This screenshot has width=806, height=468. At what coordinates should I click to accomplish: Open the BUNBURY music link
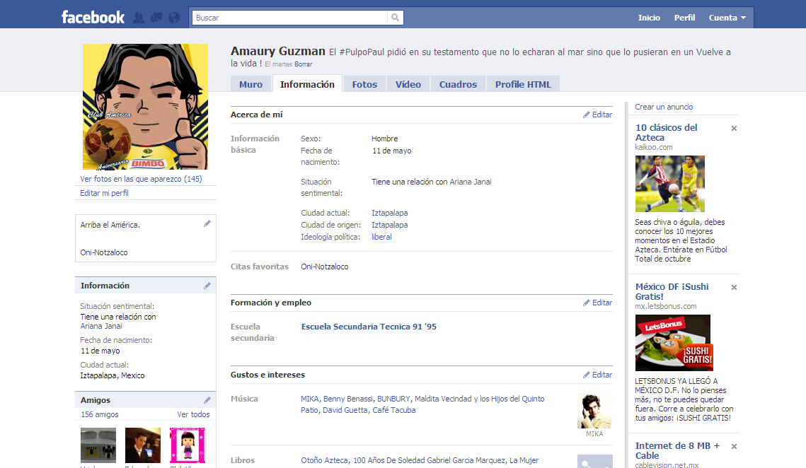pyautogui.click(x=393, y=399)
